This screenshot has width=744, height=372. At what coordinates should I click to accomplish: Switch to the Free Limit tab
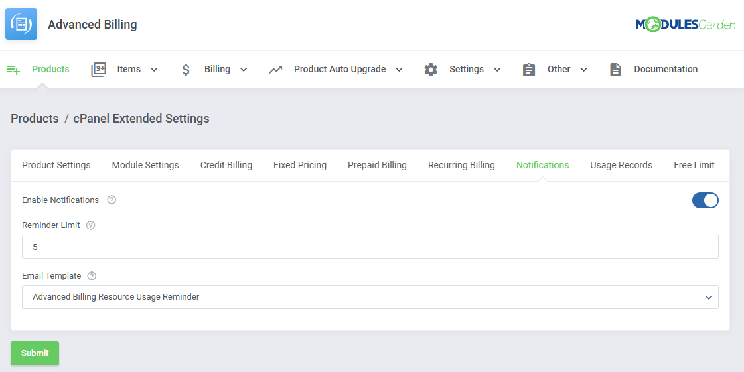(x=694, y=165)
